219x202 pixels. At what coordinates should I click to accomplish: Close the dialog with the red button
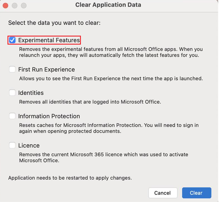click(6, 5)
